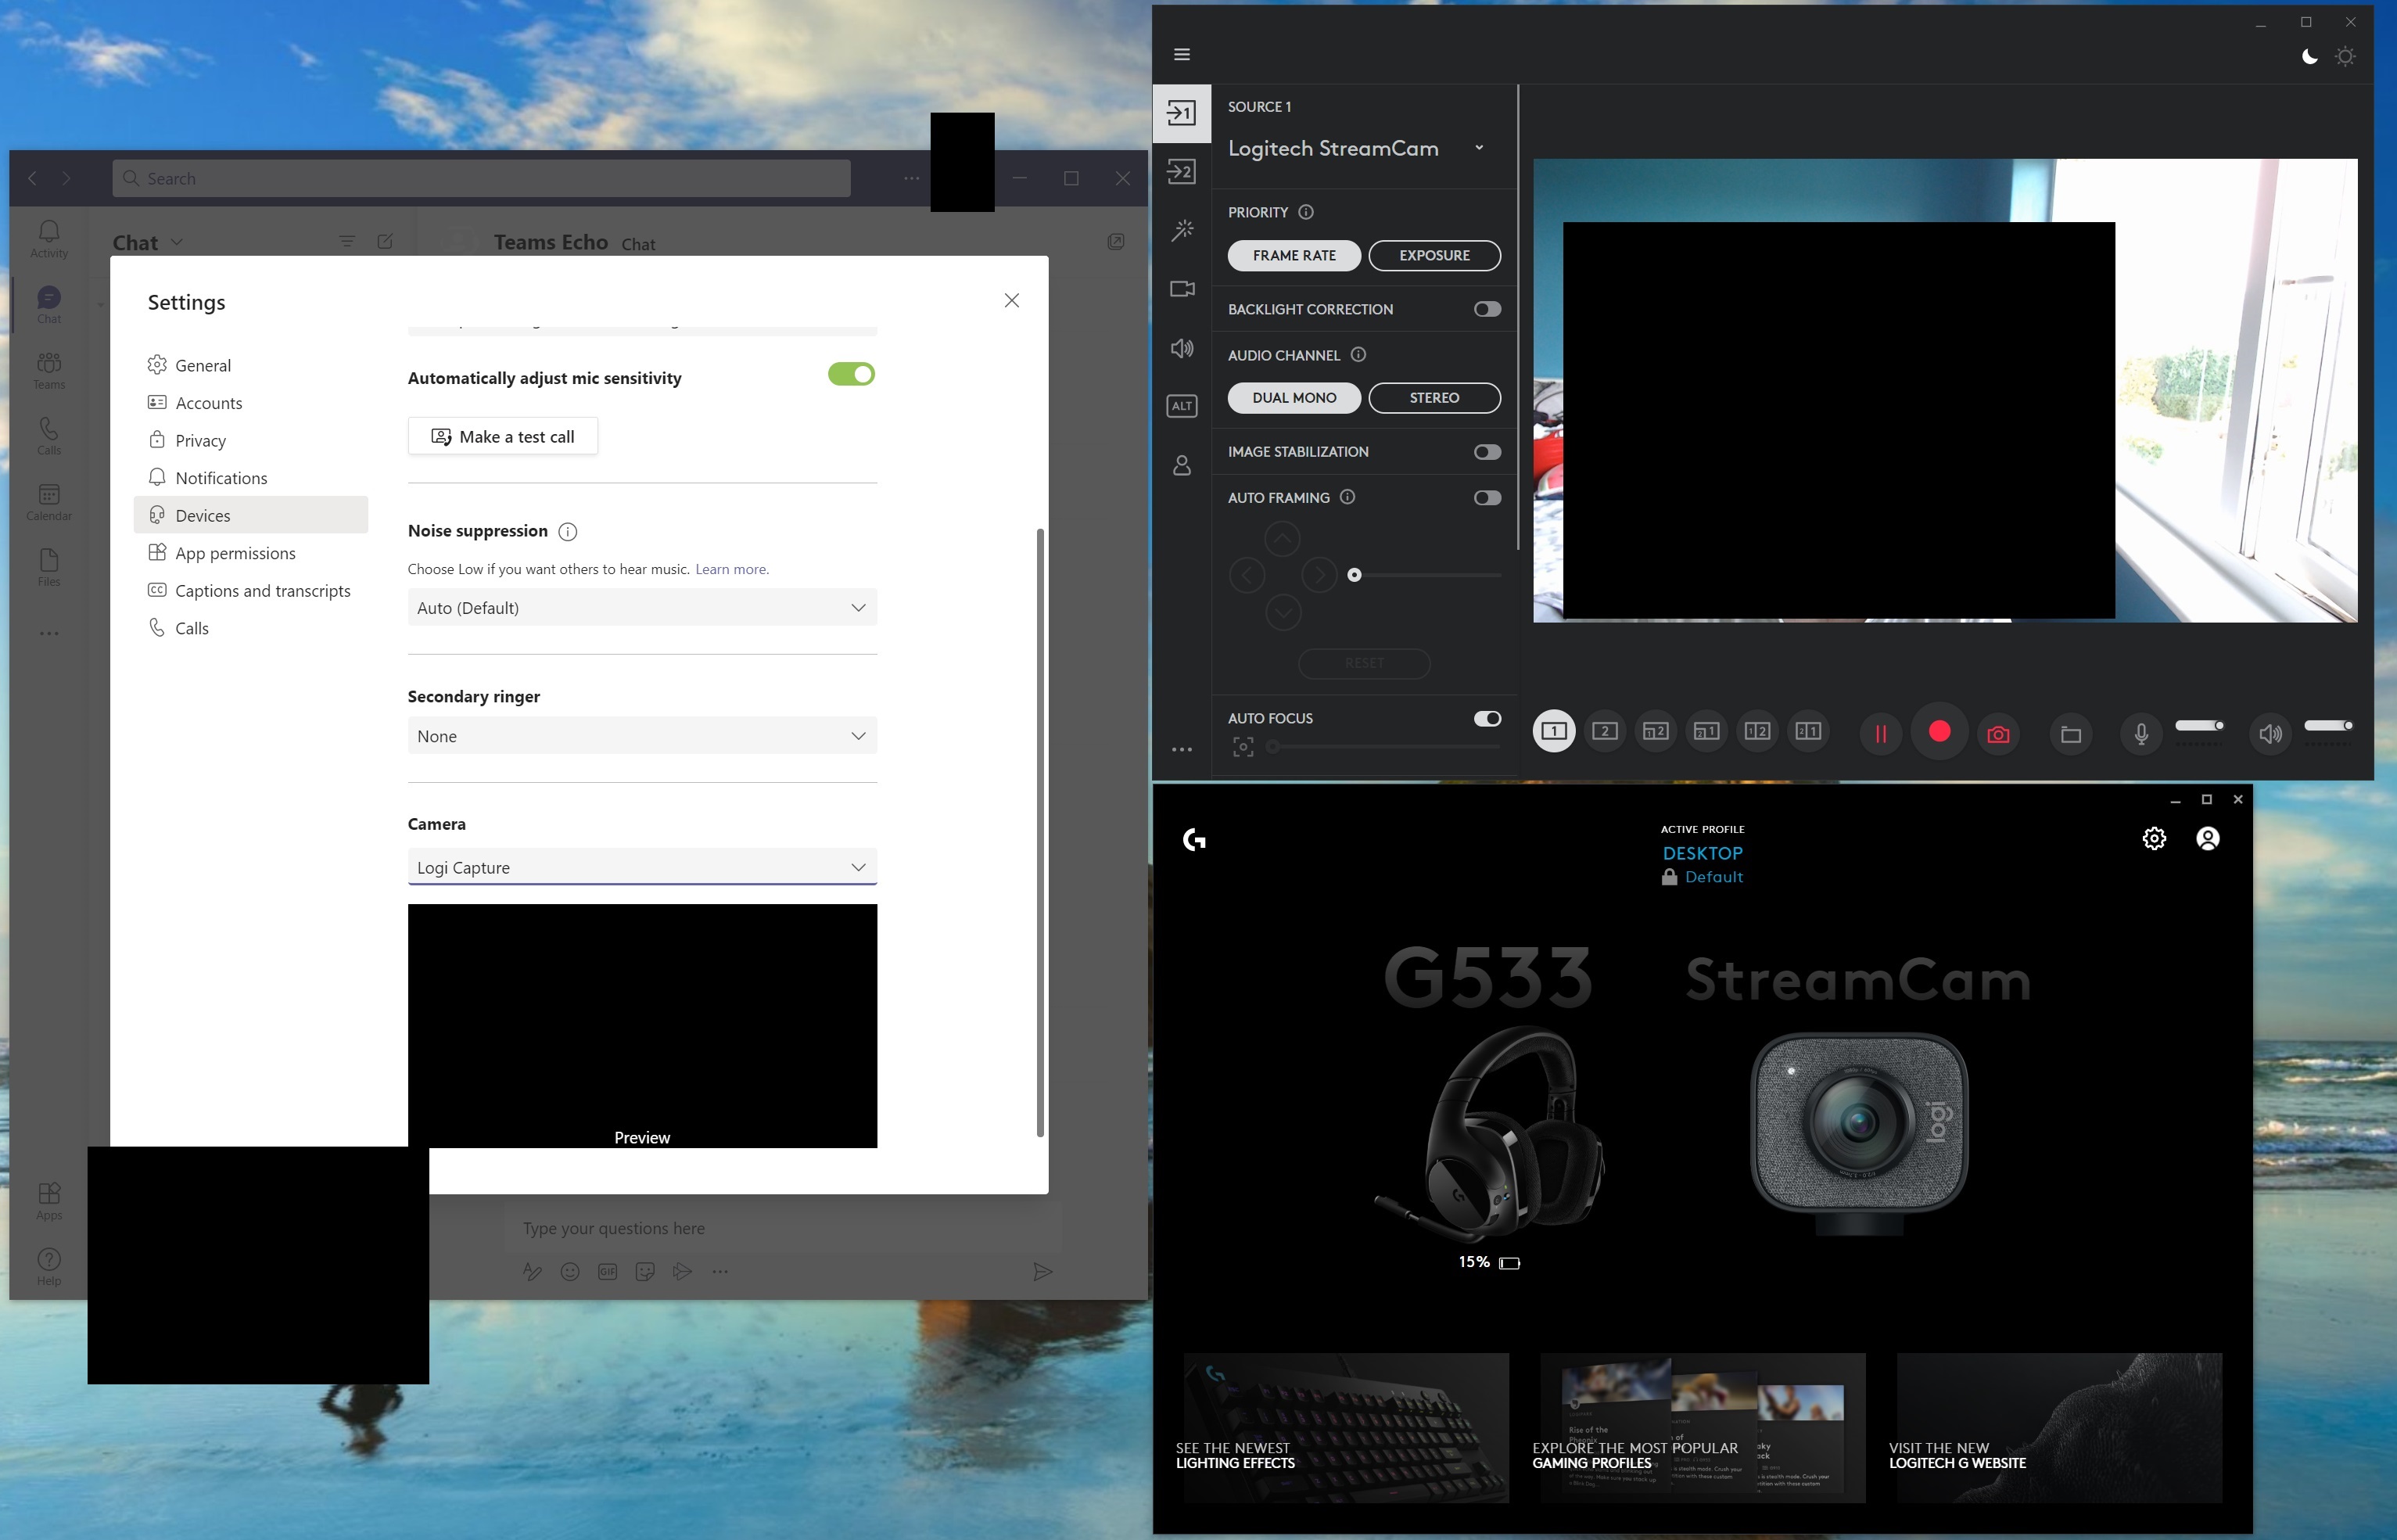Open Noise suppression Auto (Default) dropdown
Screen dimensions: 2397x1540
(642, 608)
